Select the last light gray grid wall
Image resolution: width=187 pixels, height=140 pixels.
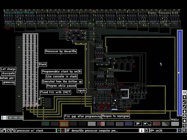pyautogui.click(x=175, y=124)
